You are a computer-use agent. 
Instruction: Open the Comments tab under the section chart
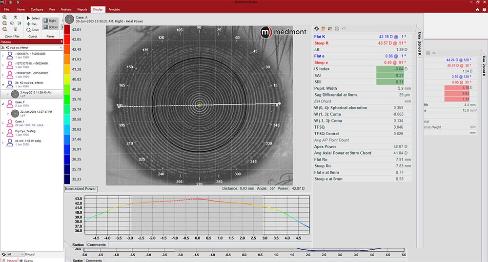[x=97, y=244]
